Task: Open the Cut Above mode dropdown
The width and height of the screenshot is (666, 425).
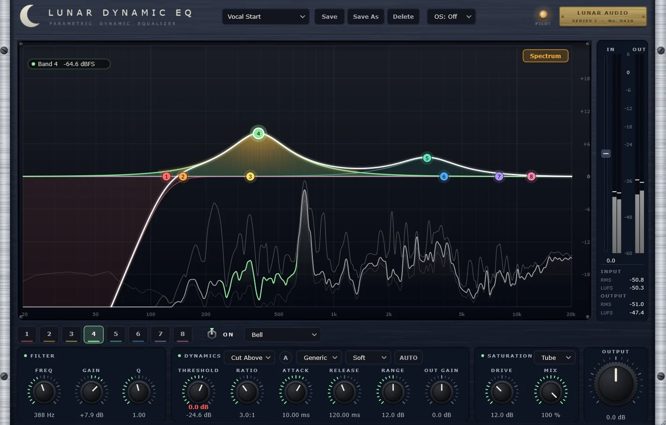Action: (250, 358)
